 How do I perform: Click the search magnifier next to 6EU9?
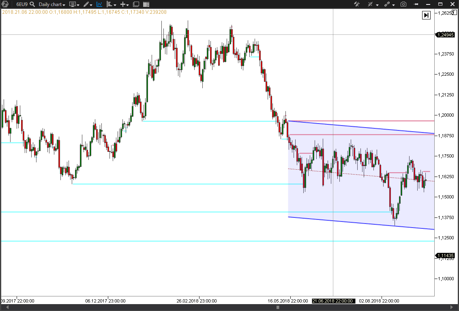32,4
